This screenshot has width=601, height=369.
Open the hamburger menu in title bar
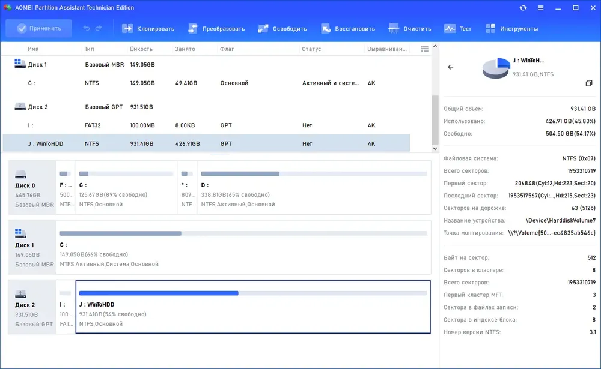[x=540, y=8]
